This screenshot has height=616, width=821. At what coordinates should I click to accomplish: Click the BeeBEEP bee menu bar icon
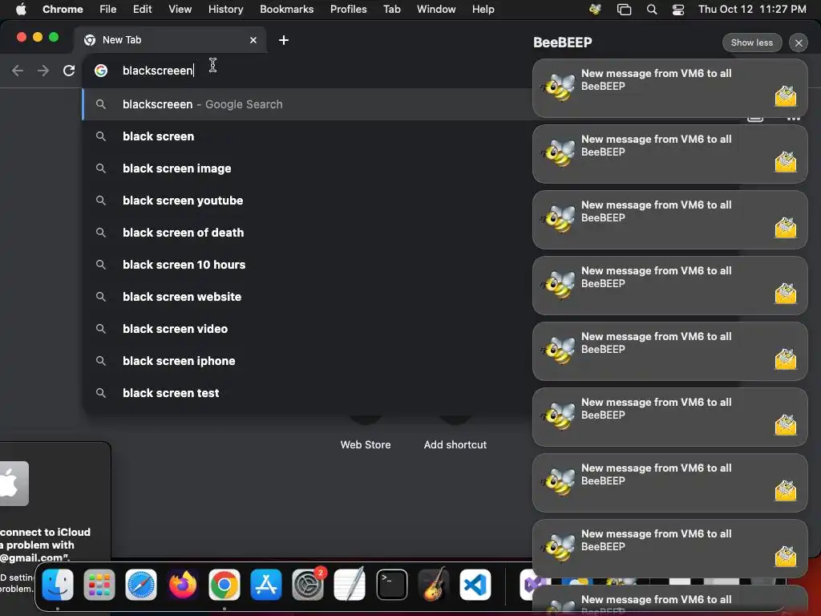[x=595, y=9]
